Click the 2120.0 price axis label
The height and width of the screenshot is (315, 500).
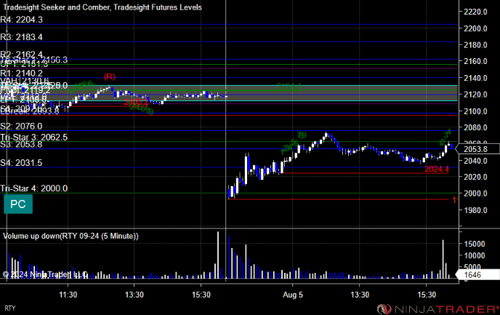click(475, 95)
